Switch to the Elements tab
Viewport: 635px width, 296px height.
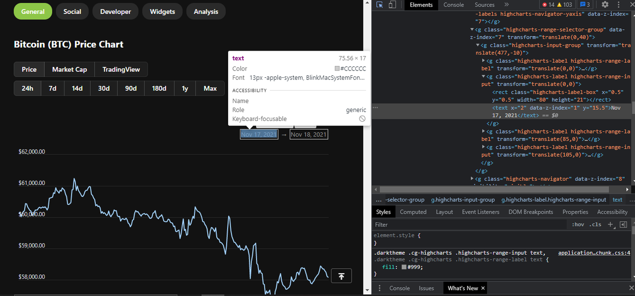(x=421, y=4)
